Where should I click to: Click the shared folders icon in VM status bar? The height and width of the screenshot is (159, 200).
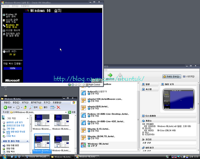pos(76,85)
